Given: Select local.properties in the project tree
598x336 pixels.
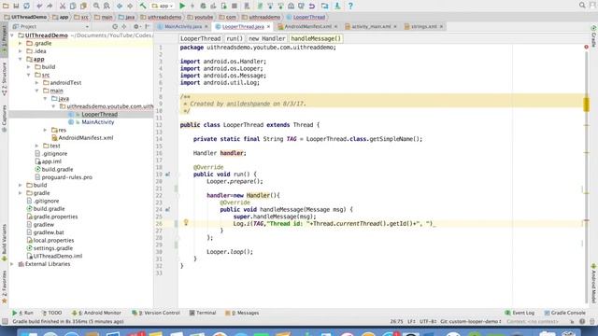Looking at the screenshot, I should [53, 241].
